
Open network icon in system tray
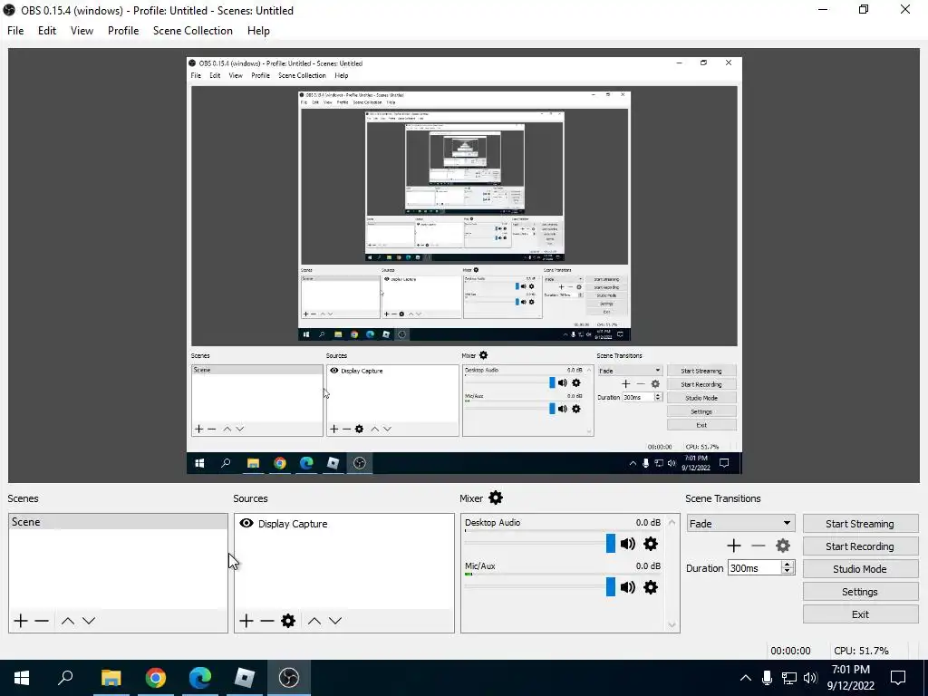point(789,678)
